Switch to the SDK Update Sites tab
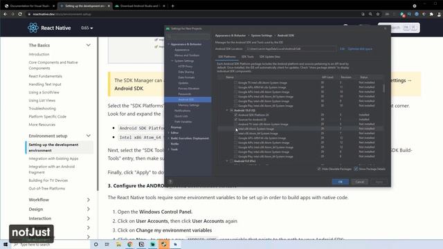The image size is (443, 249). point(270,57)
